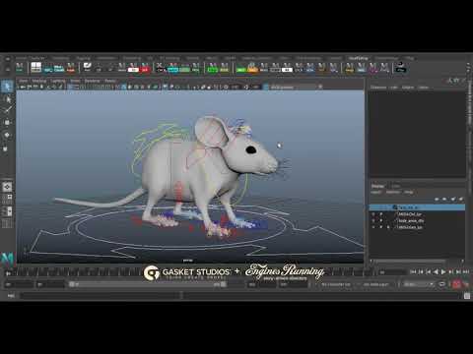Go to end of playback range
Screen dimensions: 473x354
pos(466,271)
